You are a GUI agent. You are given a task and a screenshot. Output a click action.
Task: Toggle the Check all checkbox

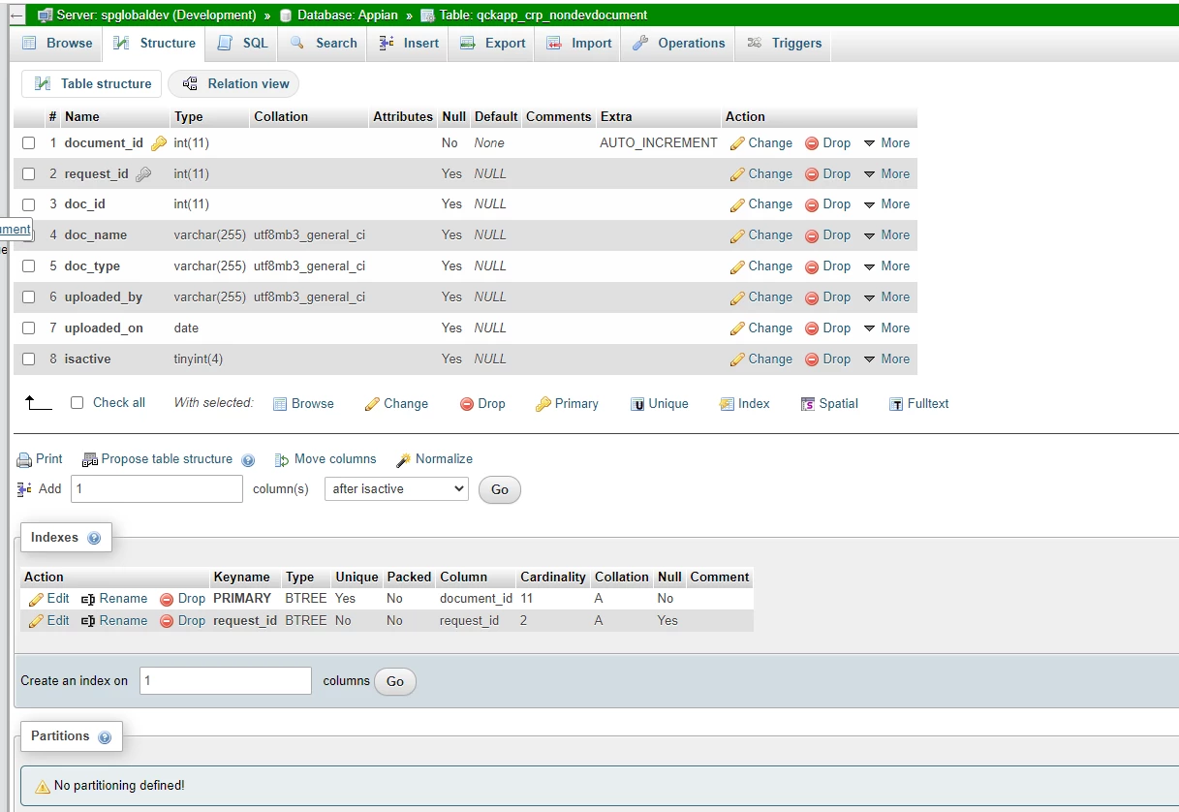pyautogui.click(x=78, y=403)
